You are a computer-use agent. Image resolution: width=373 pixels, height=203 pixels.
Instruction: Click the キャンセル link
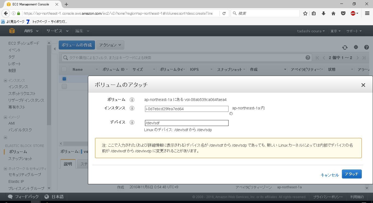point(330,175)
